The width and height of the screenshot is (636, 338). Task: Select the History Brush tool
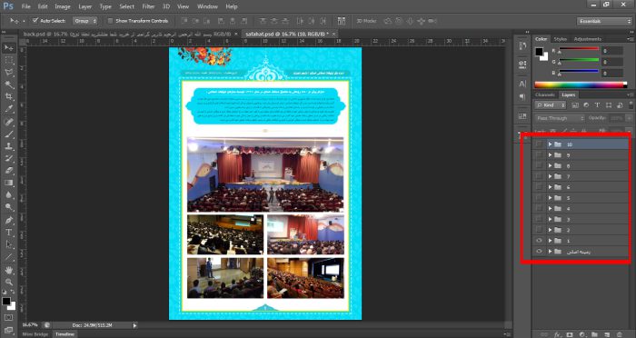coord(9,158)
